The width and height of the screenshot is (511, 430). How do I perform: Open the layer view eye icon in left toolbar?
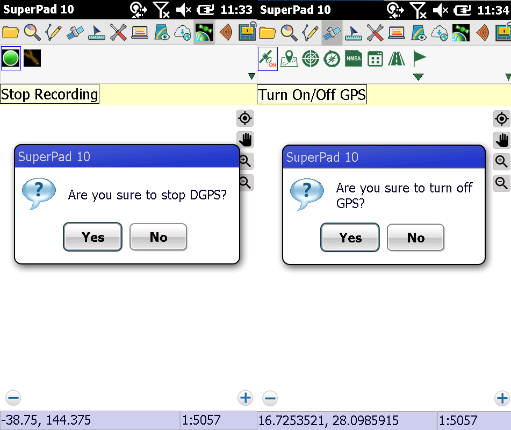click(x=162, y=32)
